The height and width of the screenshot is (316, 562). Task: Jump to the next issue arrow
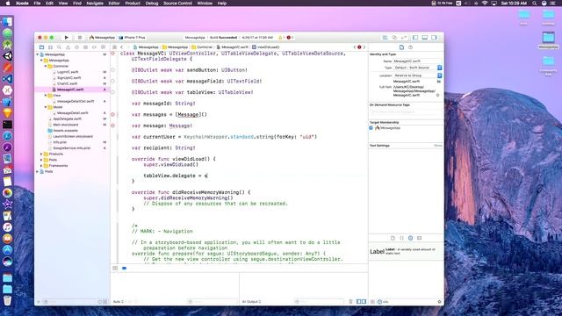(x=364, y=47)
